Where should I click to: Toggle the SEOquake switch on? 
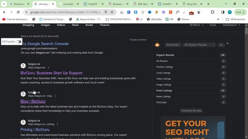[19, 42]
